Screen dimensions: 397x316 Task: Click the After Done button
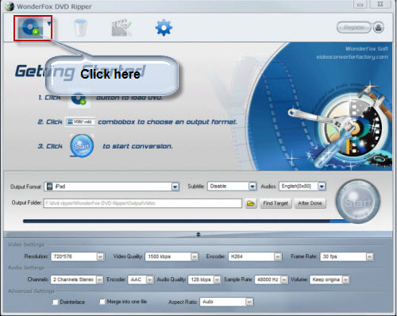point(310,203)
